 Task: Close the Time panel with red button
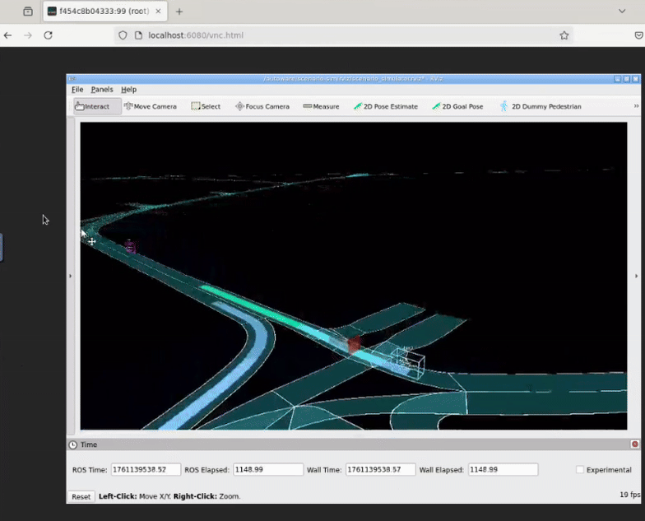coord(634,444)
